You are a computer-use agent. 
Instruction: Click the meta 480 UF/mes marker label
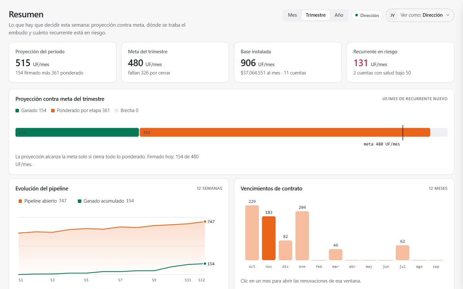[x=382, y=144]
